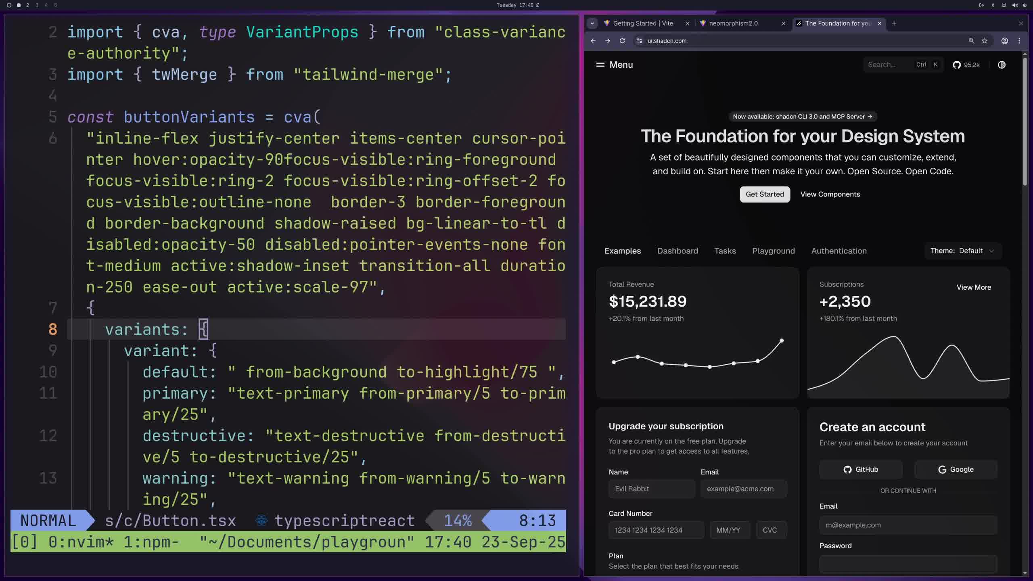Open Chrome three-dot menu
Image resolution: width=1033 pixels, height=581 pixels.
coord(1019,41)
